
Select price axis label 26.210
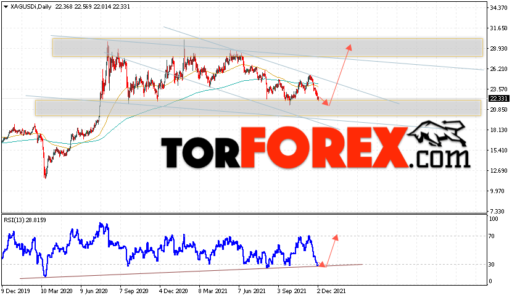tap(499, 69)
